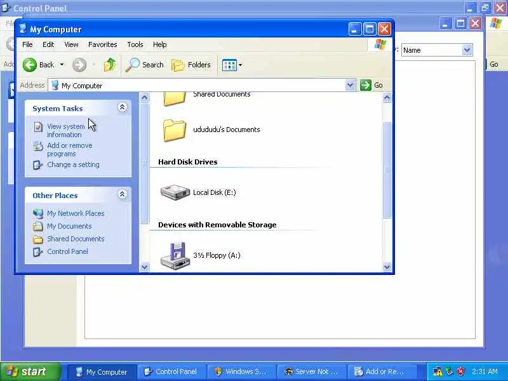Switch to My Computer taskbar button
Image resolution: width=508 pixels, height=381 pixels.
[102, 371]
